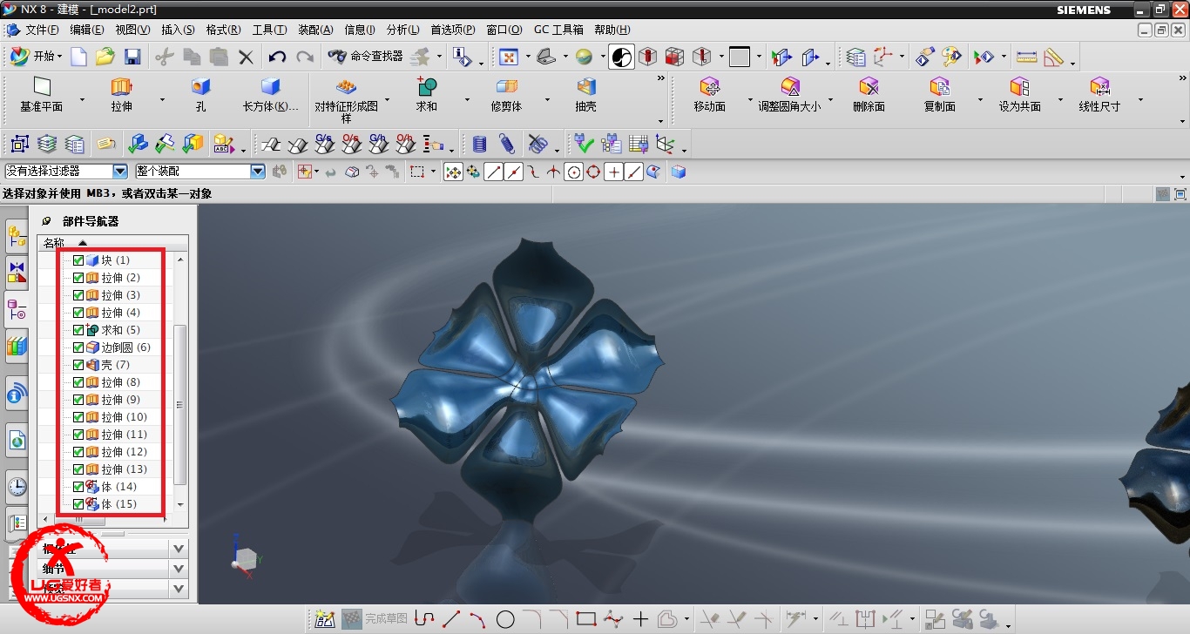Click the line sketch tool in bottom toolbar

coord(451,619)
